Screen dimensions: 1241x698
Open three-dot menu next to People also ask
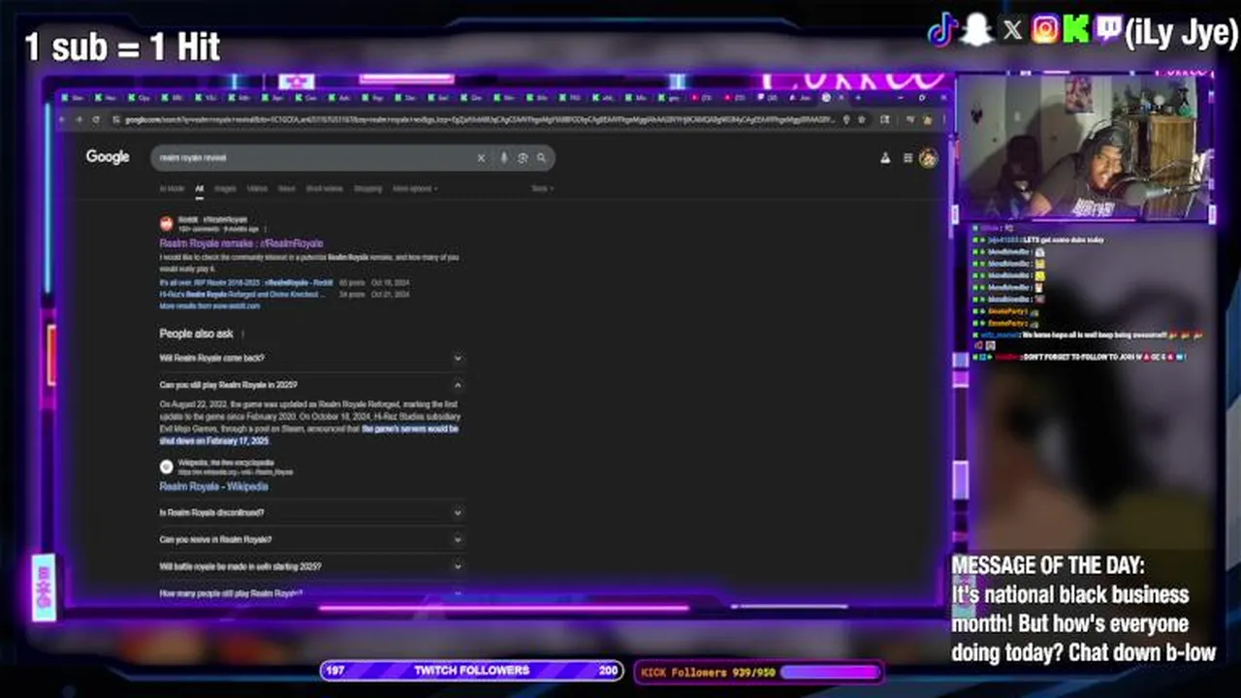pos(242,333)
